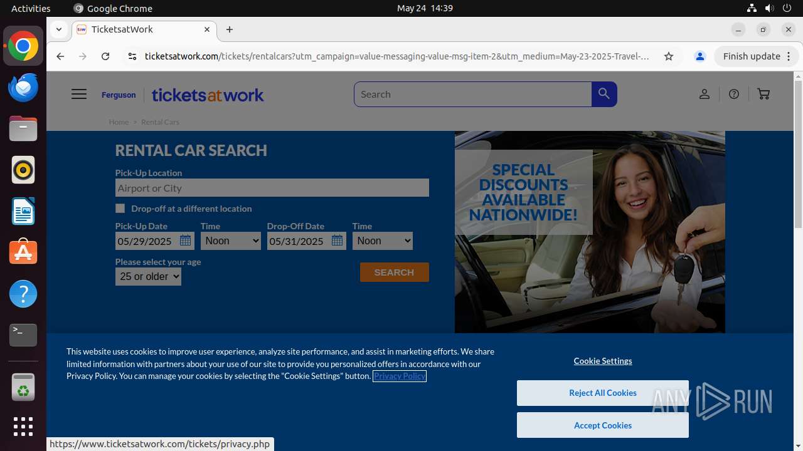Viewport: 803px width, 451px height.
Task: Click the site Search box
Action: [x=473, y=94]
